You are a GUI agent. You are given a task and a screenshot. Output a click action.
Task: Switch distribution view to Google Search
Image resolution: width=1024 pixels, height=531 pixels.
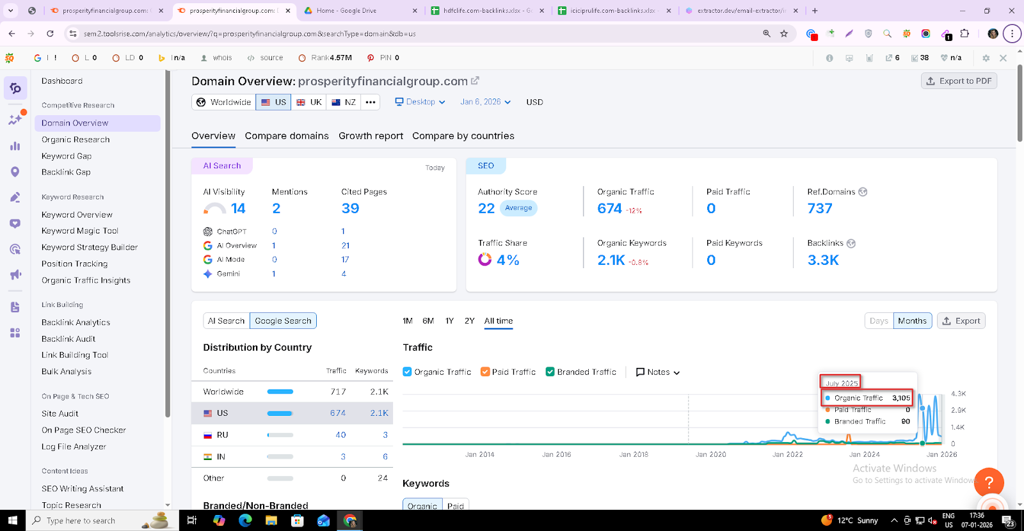point(283,321)
